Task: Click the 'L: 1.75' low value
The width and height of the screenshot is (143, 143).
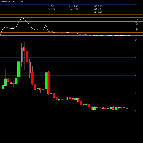Action: (74, 9)
